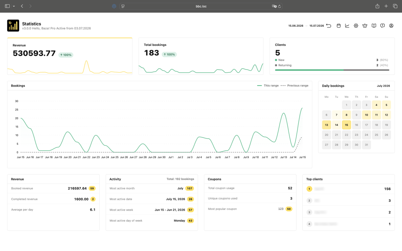The image size is (402, 251).
Task: Click the Most active date July 15, 2026
Action: click(175, 199)
